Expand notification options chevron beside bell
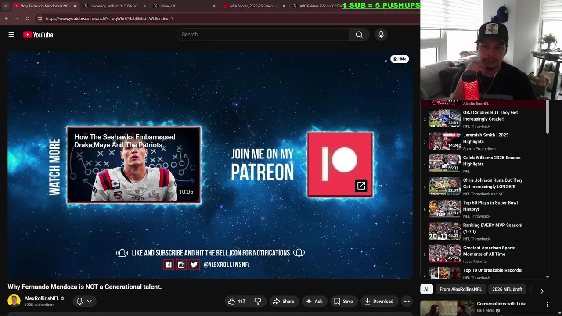This screenshot has height=316, width=562. point(89,301)
